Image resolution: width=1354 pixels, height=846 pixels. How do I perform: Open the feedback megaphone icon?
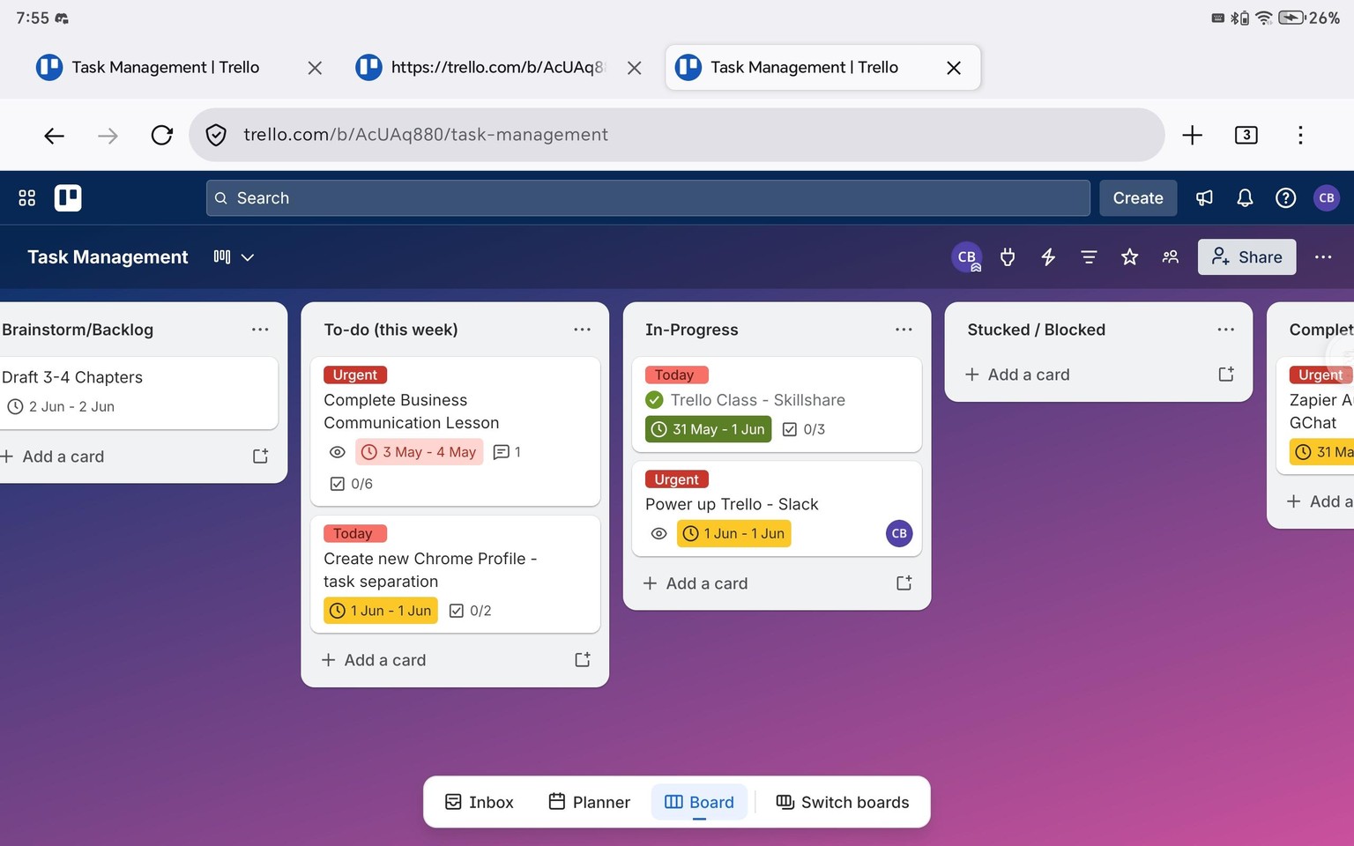coord(1204,198)
